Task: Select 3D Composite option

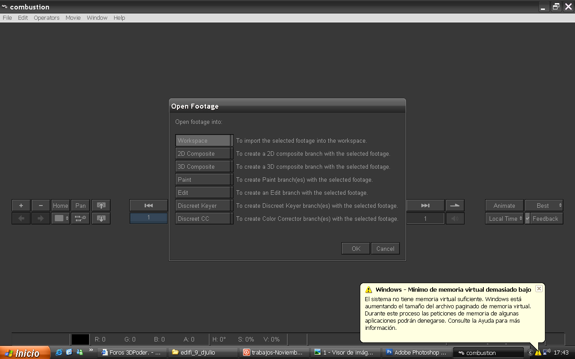Action: (x=204, y=166)
